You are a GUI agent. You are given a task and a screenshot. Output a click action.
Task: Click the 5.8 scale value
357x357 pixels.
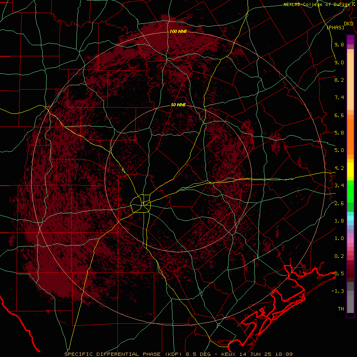pos(339,133)
